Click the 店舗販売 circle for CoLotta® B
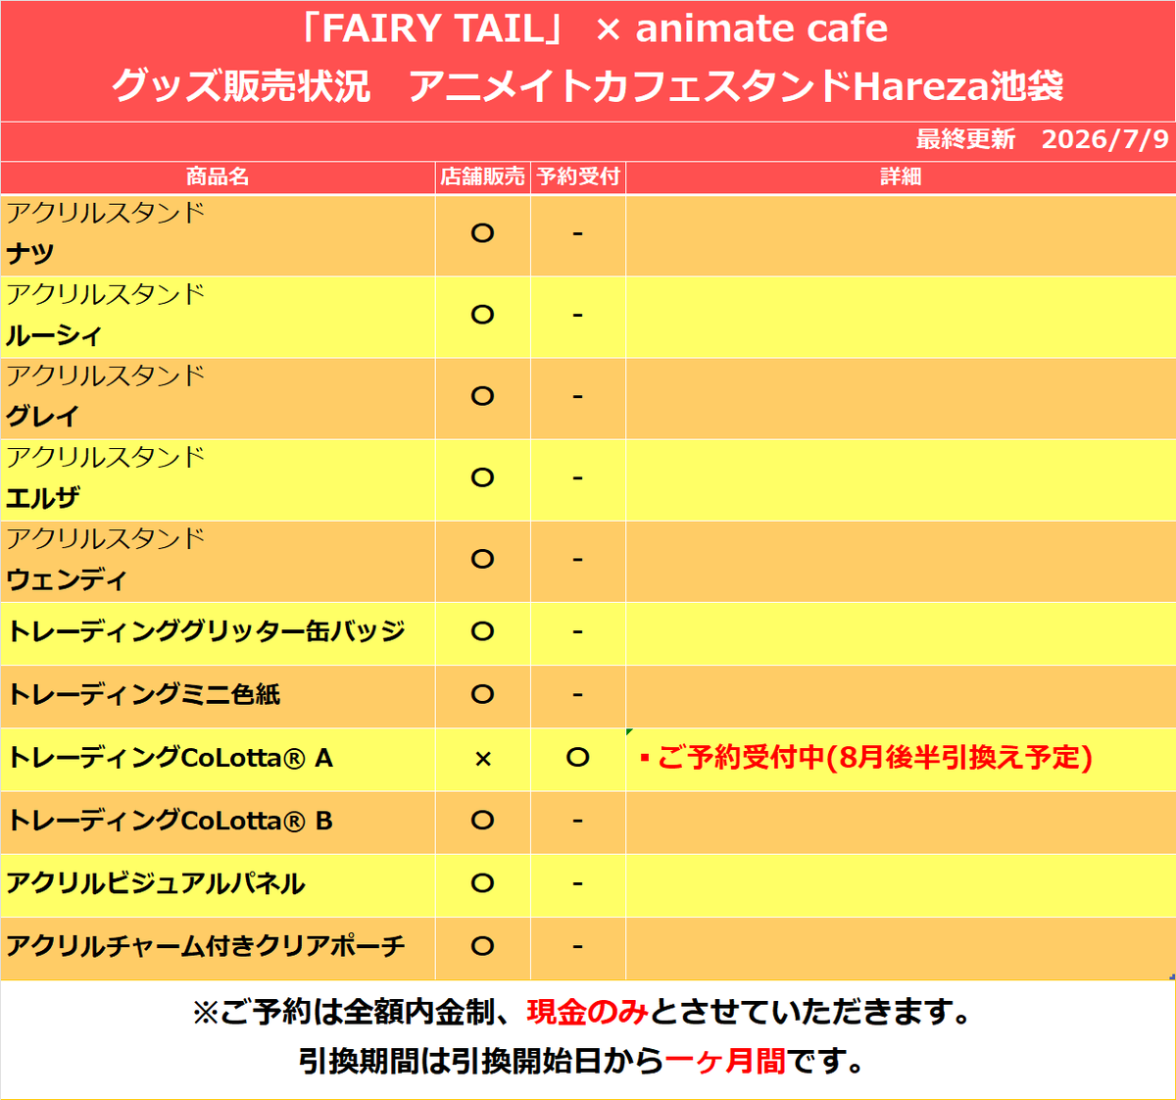This screenshot has width=1176, height=1100. pos(482,821)
